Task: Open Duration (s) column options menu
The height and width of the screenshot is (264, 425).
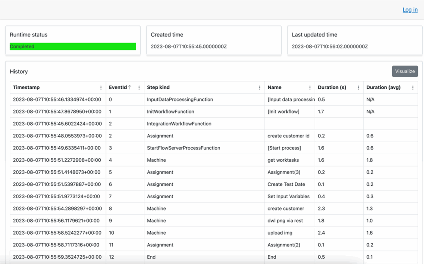Action: pos(358,87)
